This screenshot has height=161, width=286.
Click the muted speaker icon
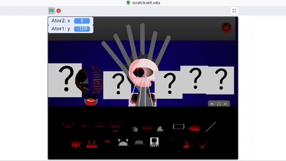tap(212, 104)
